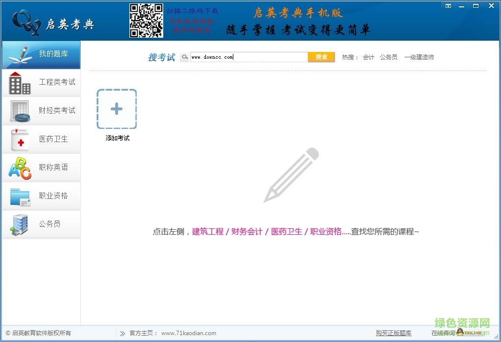
Task: Click the plus icon to add an exam
Action: pos(117,109)
